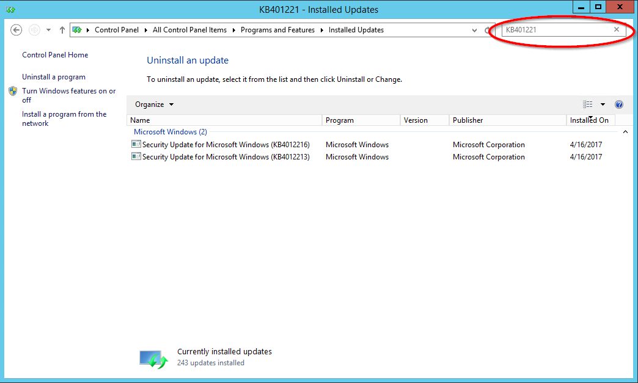Select All Control Panel Items breadcrumb
The width and height of the screenshot is (638, 383).
tap(189, 30)
